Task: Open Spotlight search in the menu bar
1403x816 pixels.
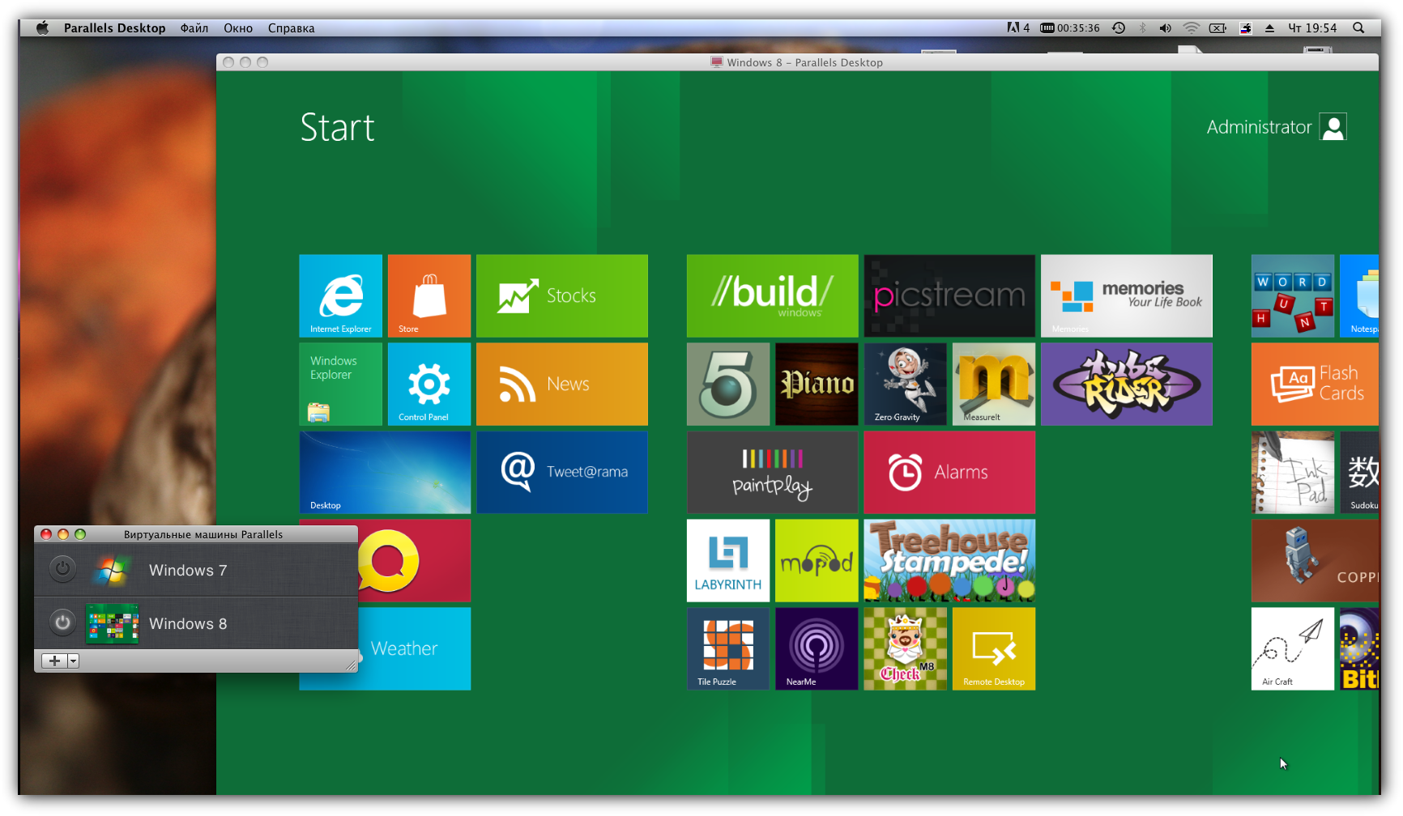Action: [1358, 28]
